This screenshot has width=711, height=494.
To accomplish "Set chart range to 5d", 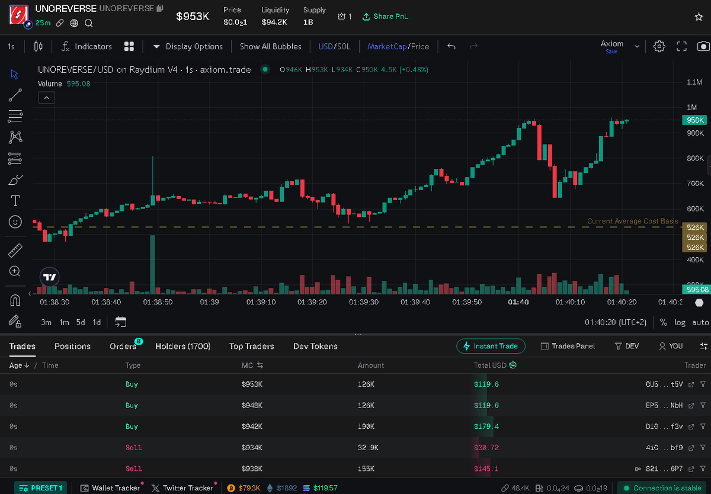I will 81,322.
